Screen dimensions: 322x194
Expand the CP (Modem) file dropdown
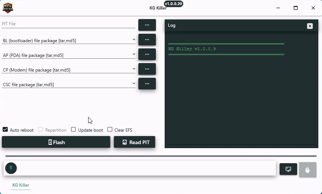(134, 69)
